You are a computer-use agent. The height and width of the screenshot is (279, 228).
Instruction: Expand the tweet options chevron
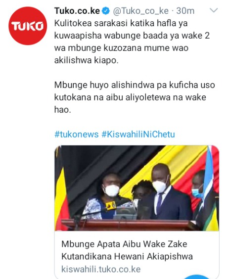214,10
